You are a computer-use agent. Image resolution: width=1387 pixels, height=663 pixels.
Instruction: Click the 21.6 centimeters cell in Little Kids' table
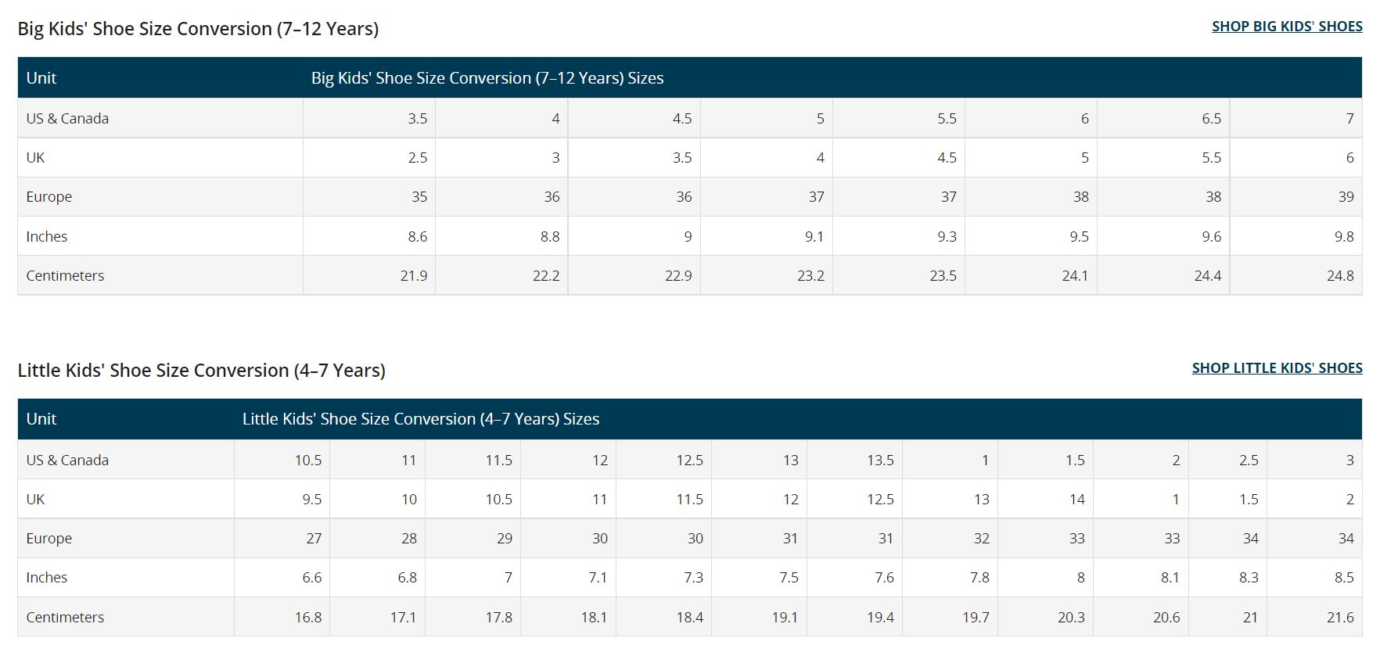pos(1339,618)
